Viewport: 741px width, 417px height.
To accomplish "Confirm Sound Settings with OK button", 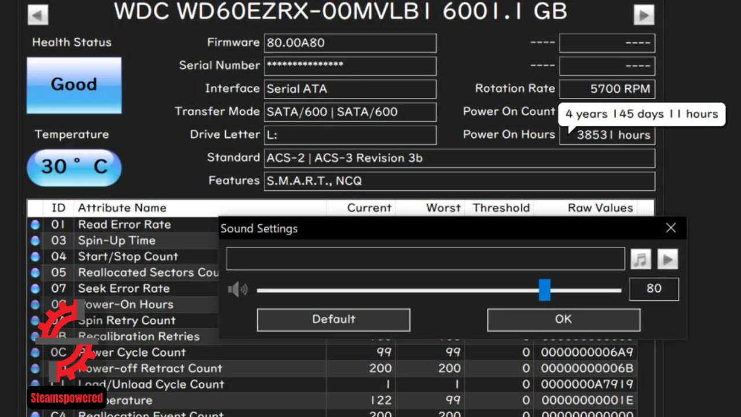I will pyautogui.click(x=563, y=320).
